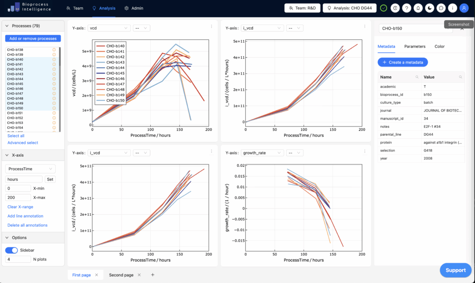Click the plus icon to add page

pos(153,275)
